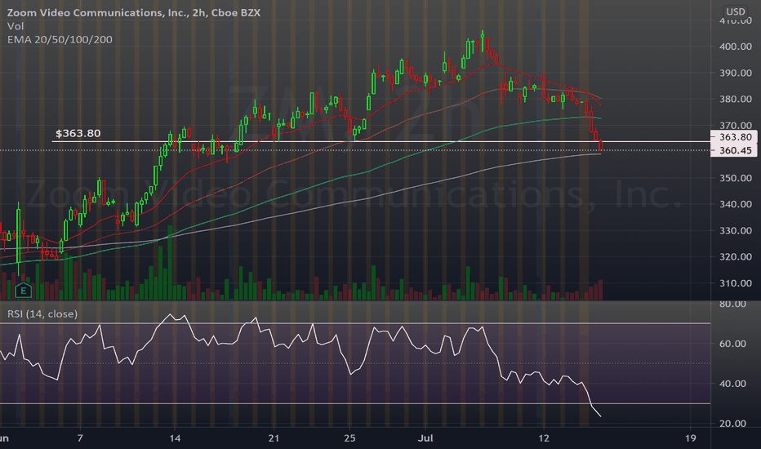Image resolution: width=761 pixels, height=449 pixels.
Task: Click the 390.00 price axis label
Action: click(735, 73)
